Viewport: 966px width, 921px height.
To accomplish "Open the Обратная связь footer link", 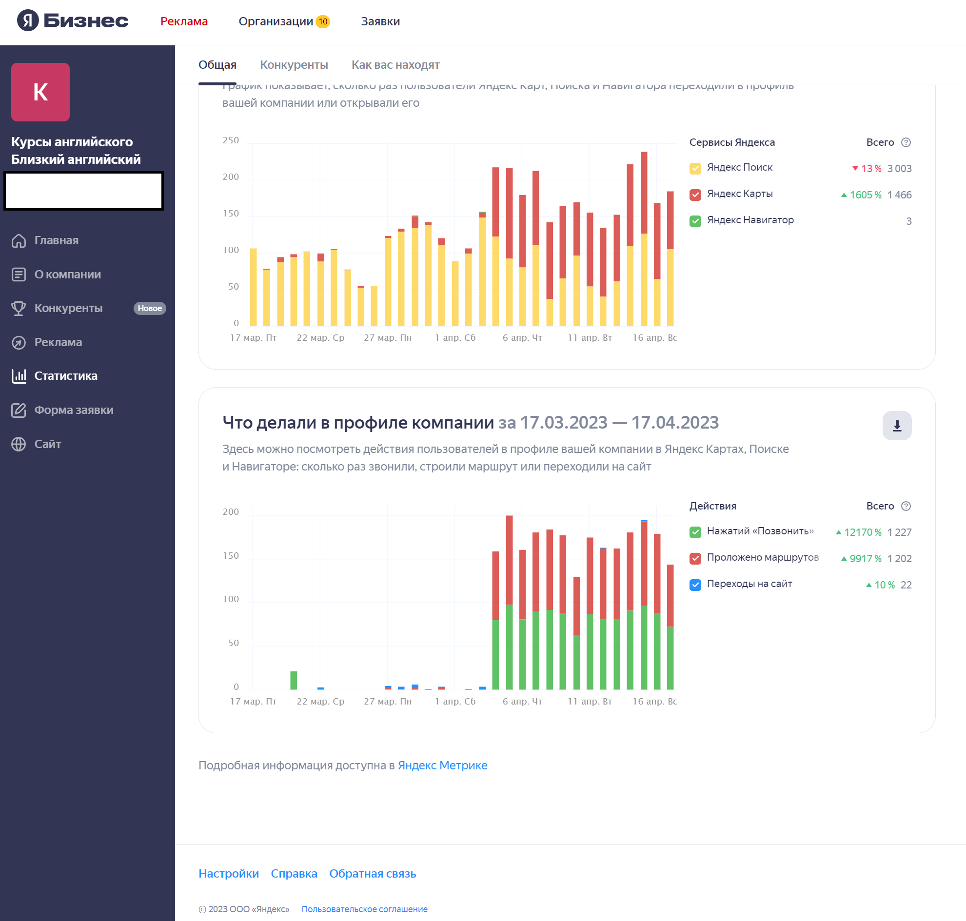I will (372, 874).
